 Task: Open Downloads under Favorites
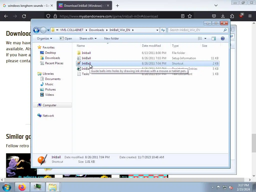(52, 58)
